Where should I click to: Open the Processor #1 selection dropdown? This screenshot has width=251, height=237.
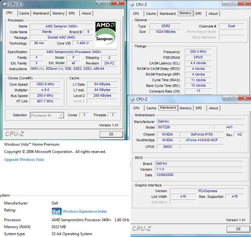pyautogui.click(x=47, y=115)
